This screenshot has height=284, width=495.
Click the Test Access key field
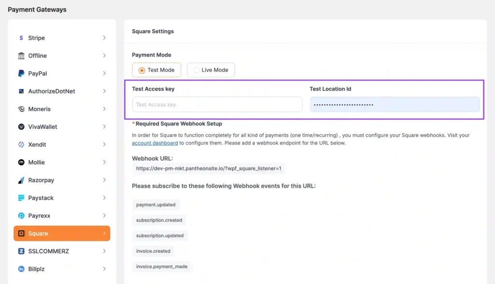point(217,105)
